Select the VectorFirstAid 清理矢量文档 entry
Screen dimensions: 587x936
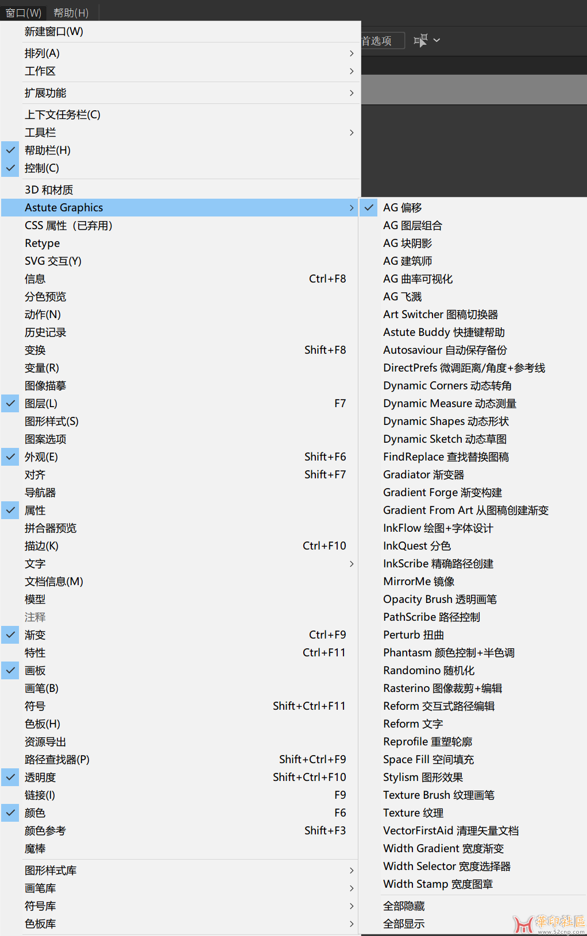(451, 831)
